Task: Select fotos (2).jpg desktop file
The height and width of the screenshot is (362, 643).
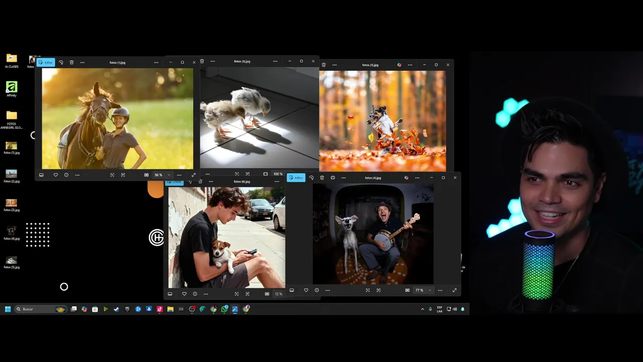Action: point(12,176)
